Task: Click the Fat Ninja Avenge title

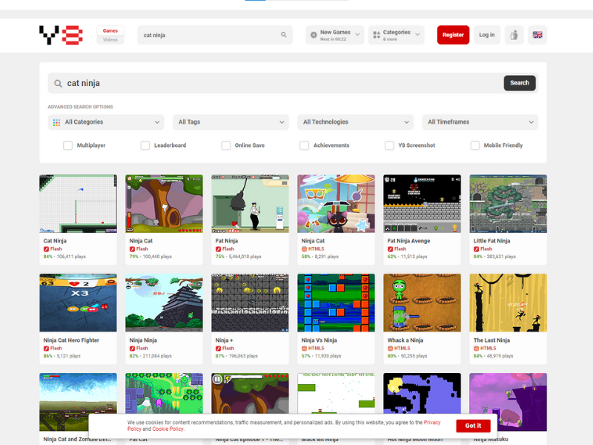Action: (x=409, y=240)
